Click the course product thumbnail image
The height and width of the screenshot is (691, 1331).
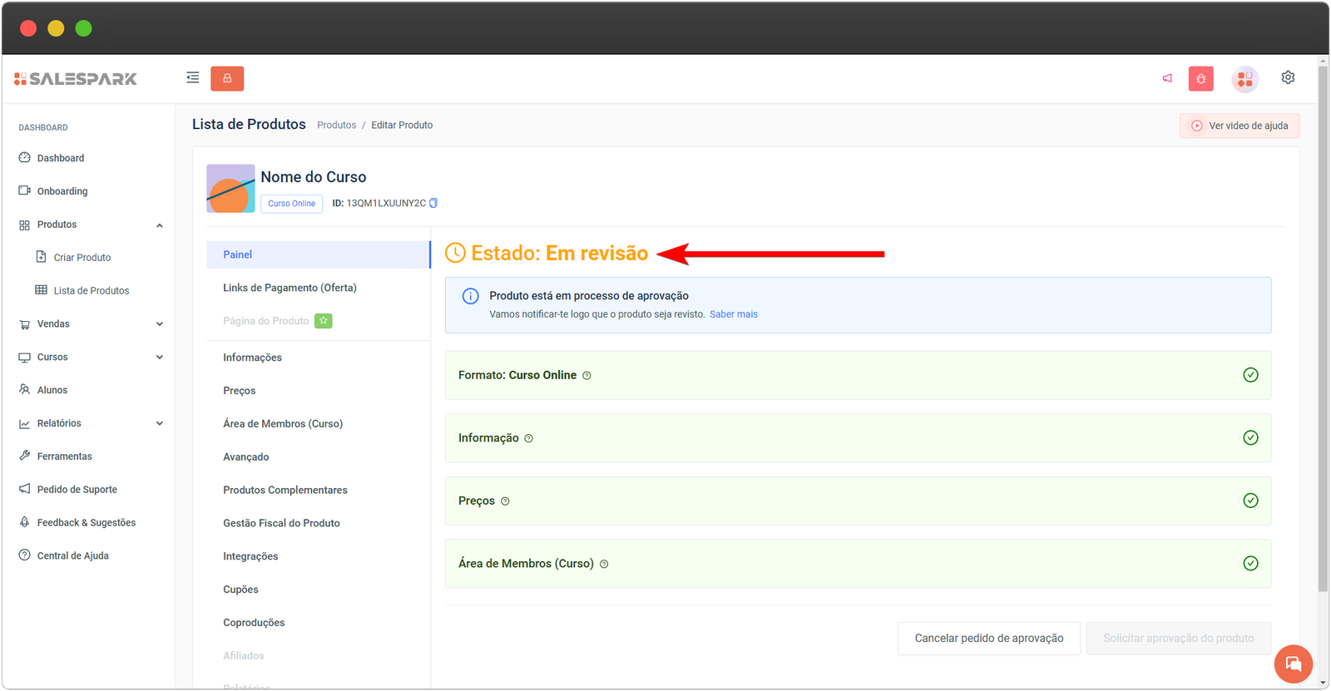tap(230, 189)
